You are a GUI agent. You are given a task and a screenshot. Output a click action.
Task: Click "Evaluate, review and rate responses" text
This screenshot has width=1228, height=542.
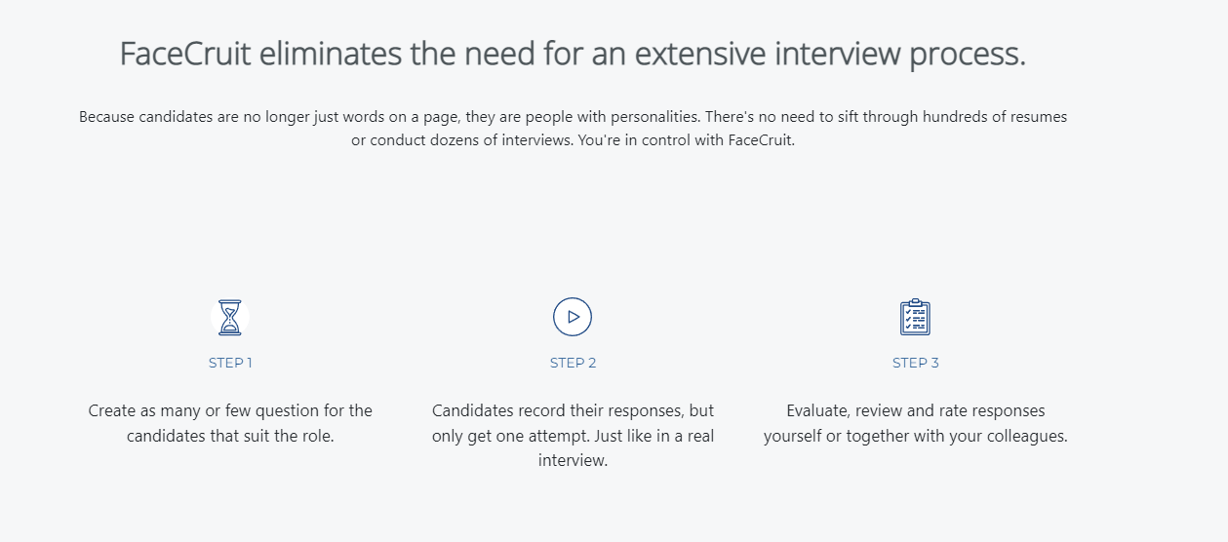915,411
